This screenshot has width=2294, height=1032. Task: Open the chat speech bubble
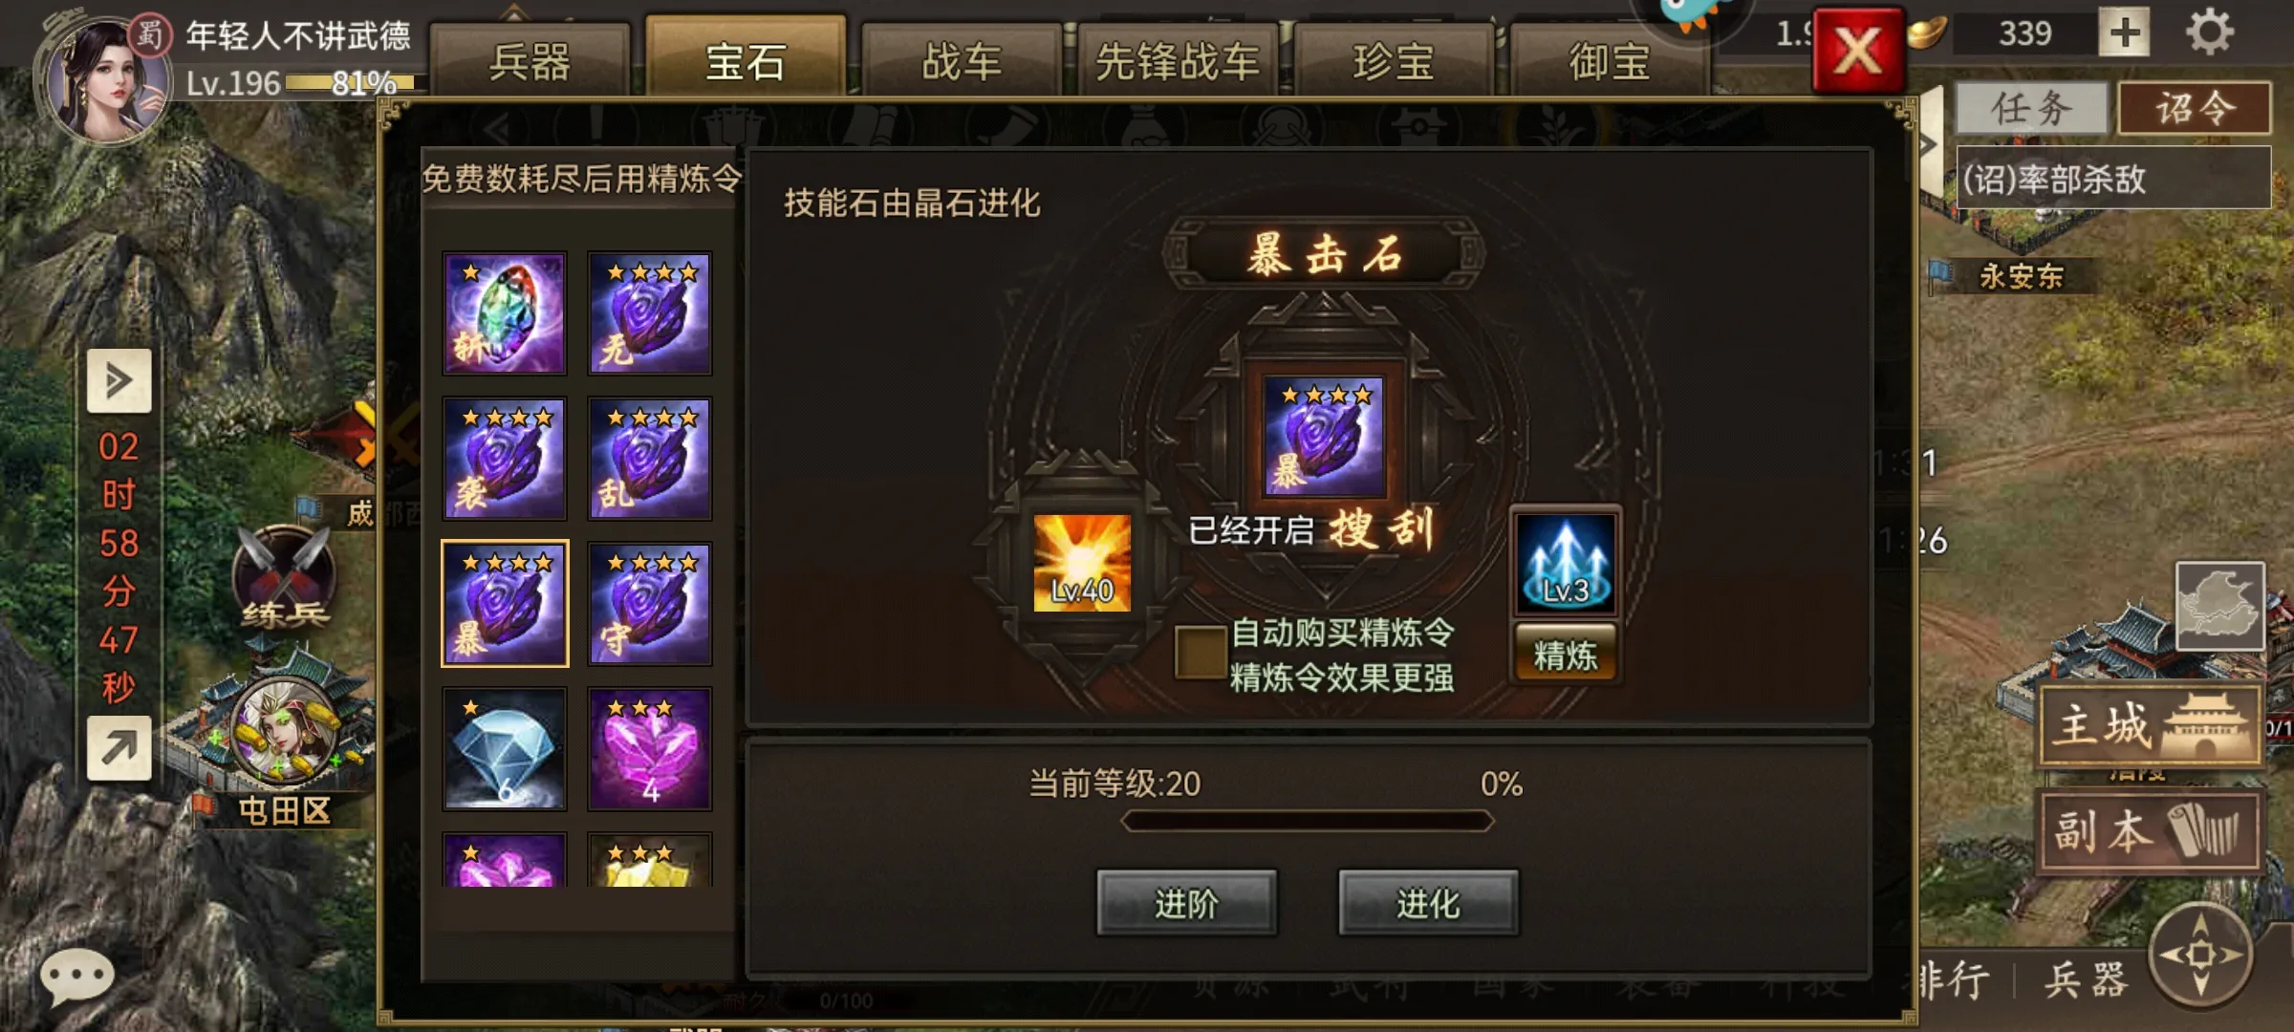(76, 977)
